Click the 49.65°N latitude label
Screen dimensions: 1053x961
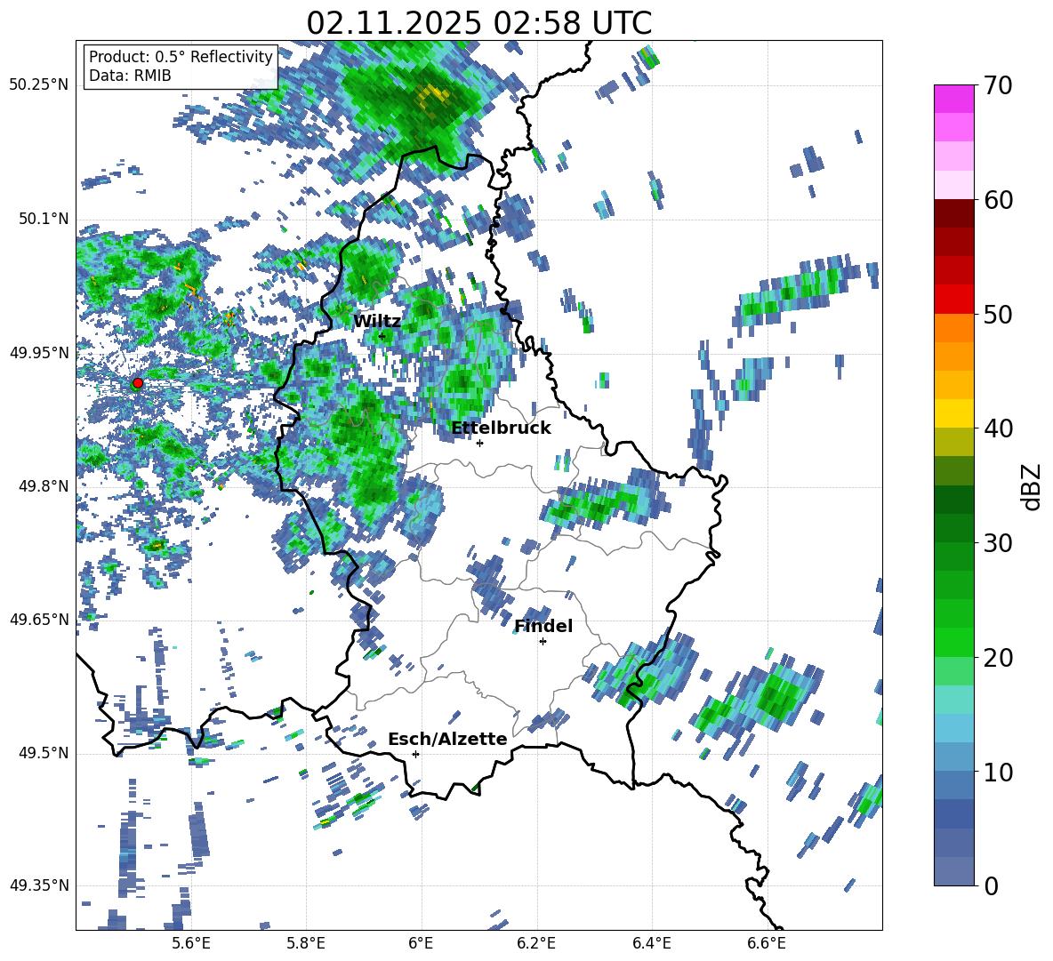pos(39,619)
